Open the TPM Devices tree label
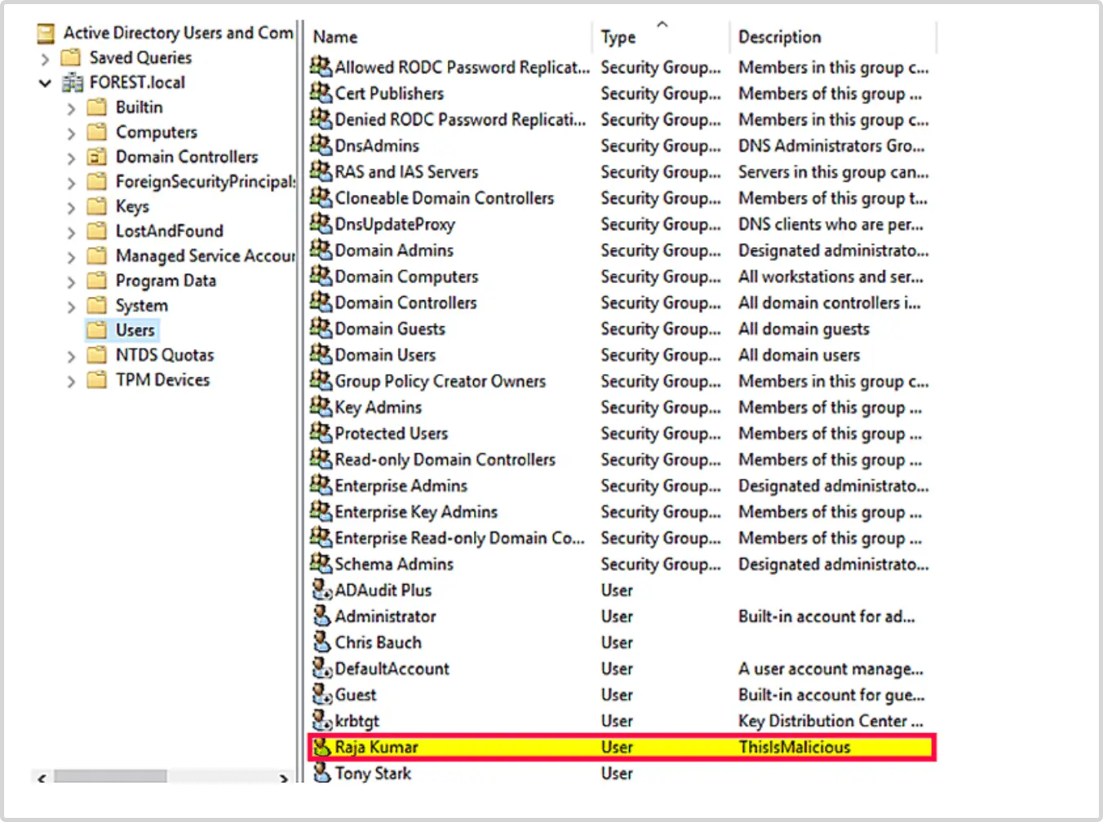Screen dimensions: 1103x822 pos(162,379)
